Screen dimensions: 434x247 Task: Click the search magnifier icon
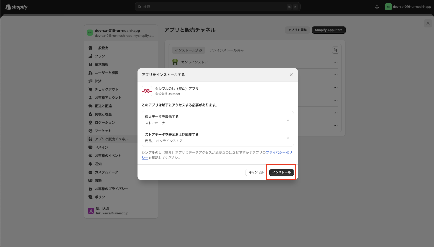click(x=140, y=7)
